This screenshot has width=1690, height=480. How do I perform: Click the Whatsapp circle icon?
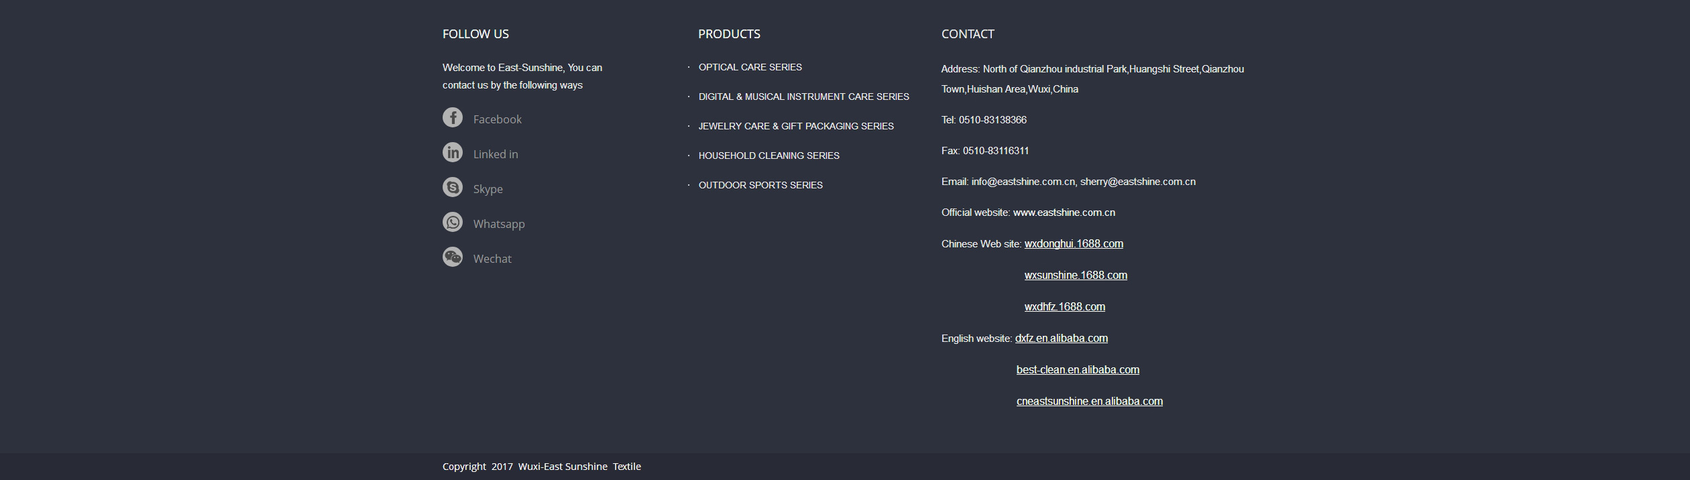coord(453,223)
